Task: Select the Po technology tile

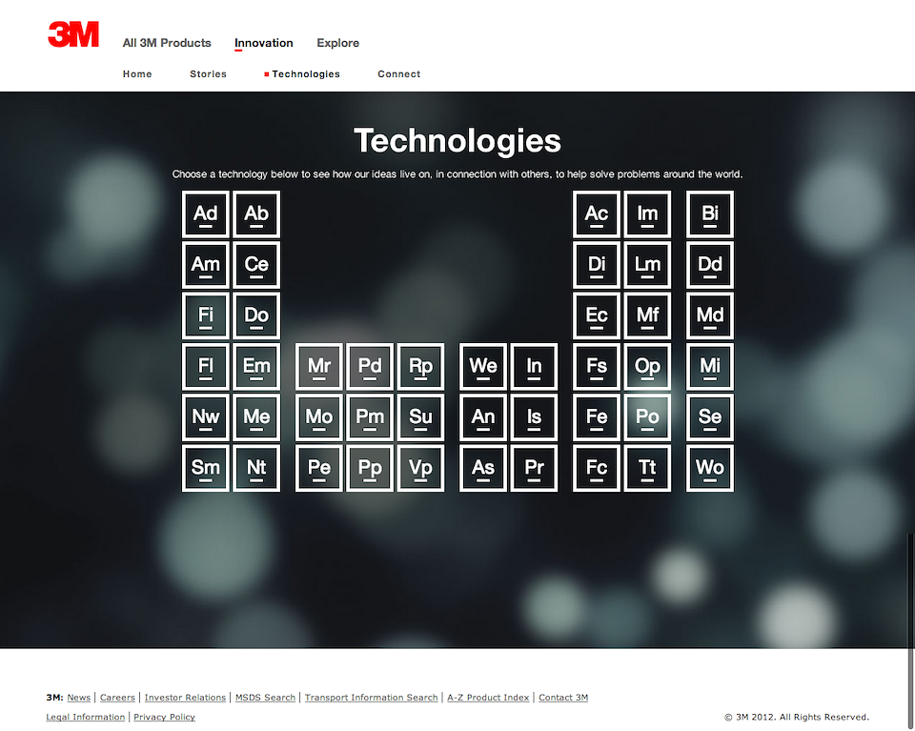Action: pos(647,417)
